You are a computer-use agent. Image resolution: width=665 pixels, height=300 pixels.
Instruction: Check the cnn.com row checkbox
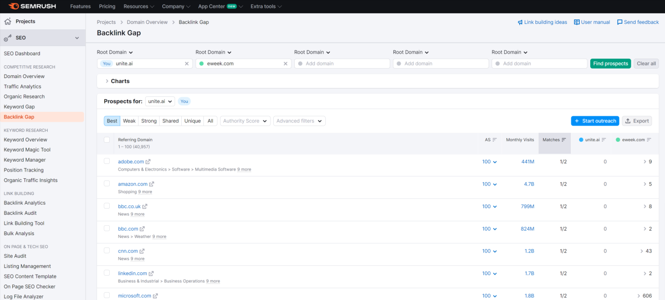pyautogui.click(x=107, y=250)
